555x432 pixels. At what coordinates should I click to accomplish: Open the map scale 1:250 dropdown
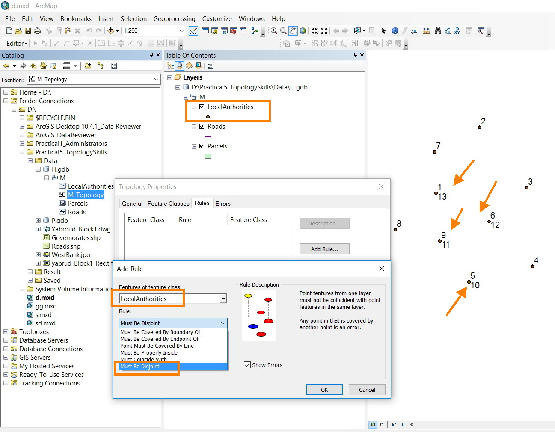pyautogui.click(x=181, y=31)
